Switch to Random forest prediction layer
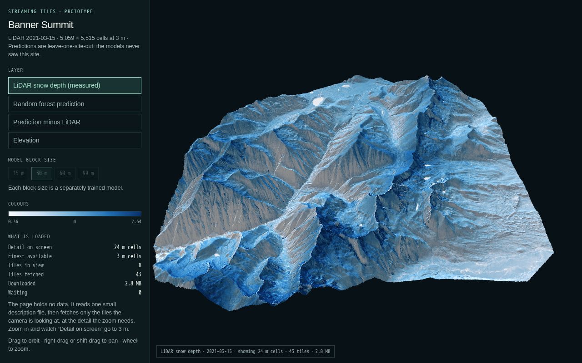The height and width of the screenshot is (363, 582). 75,104
